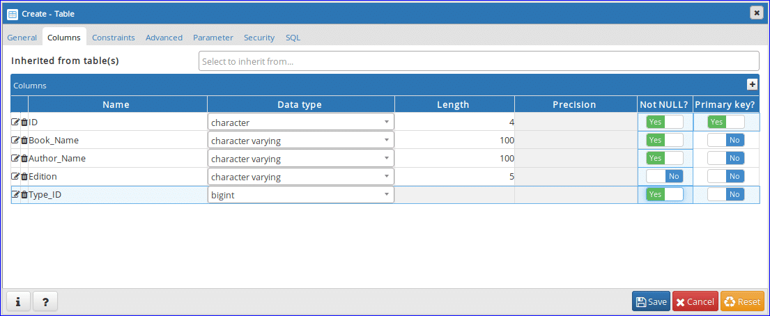The width and height of the screenshot is (770, 316).
Task: Open the help question mark button
Action: 45,301
